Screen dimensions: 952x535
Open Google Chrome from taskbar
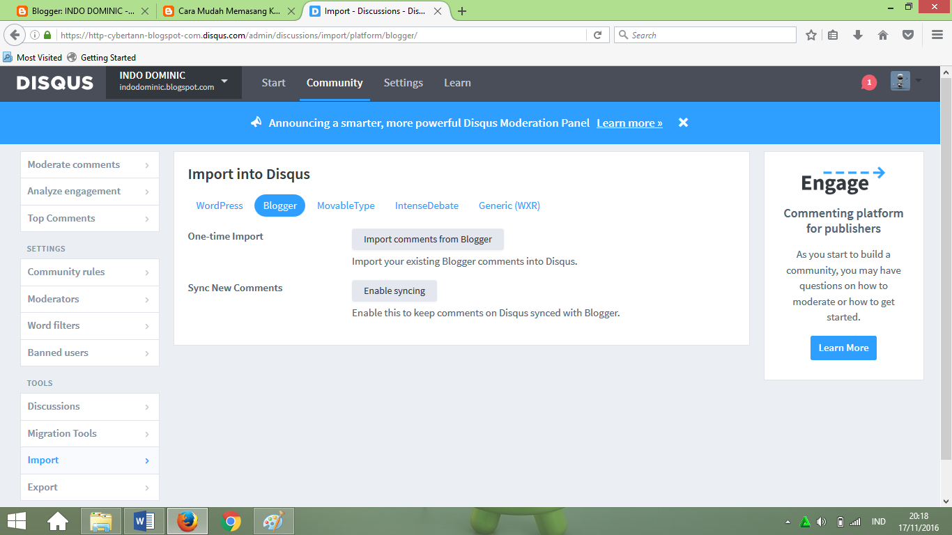point(231,521)
